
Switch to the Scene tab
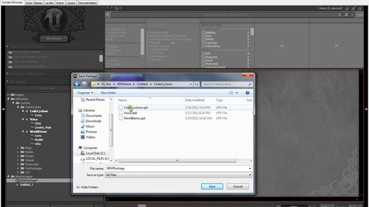click(x=60, y=3)
